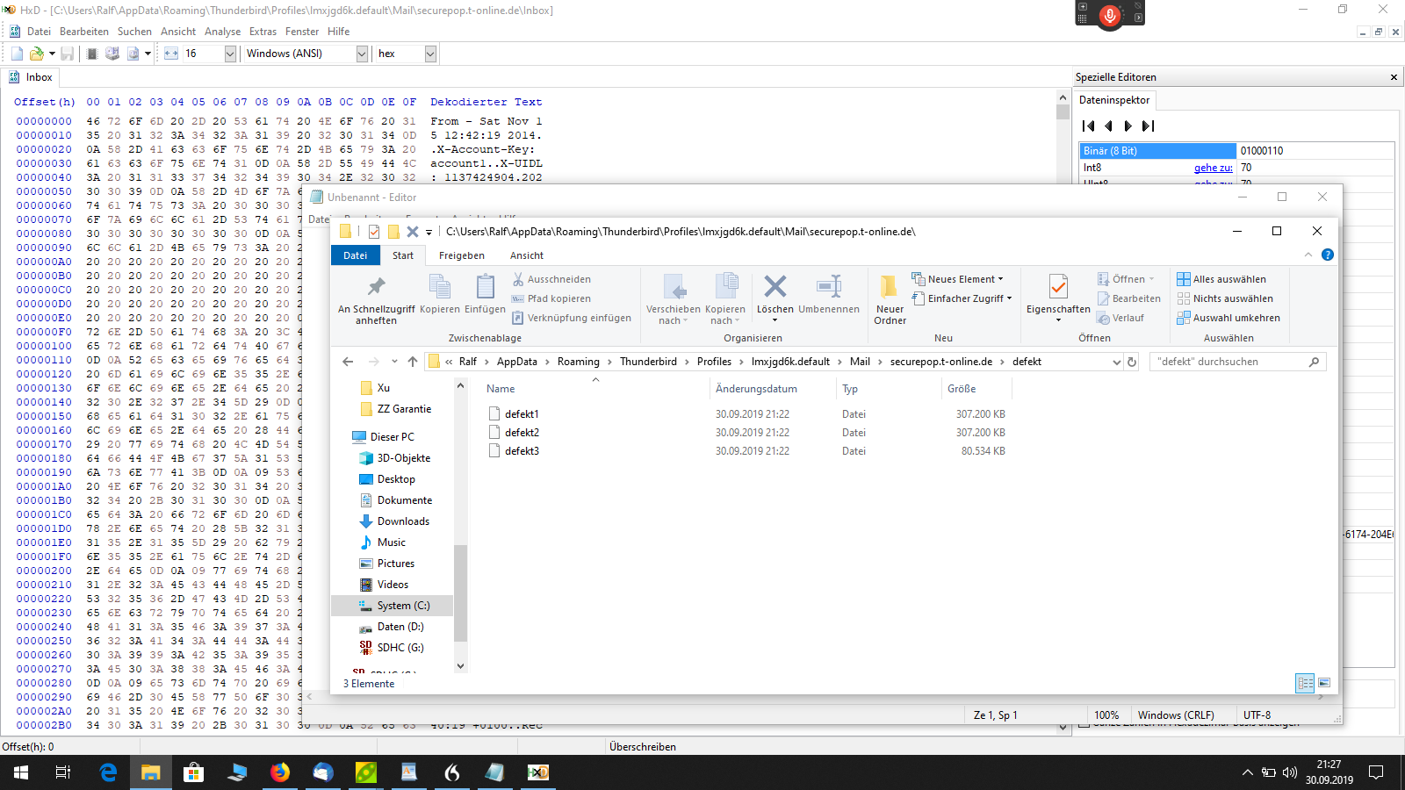The width and height of the screenshot is (1405, 790).
Task: Switch to large icons view in Explorer
Action: coord(1324,683)
